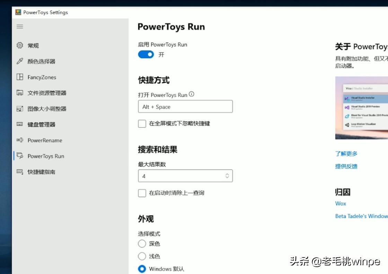The height and width of the screenshot is (274, 388).
Task: Open 文件资源管理器 settings
Action: (x=71, y=93)
